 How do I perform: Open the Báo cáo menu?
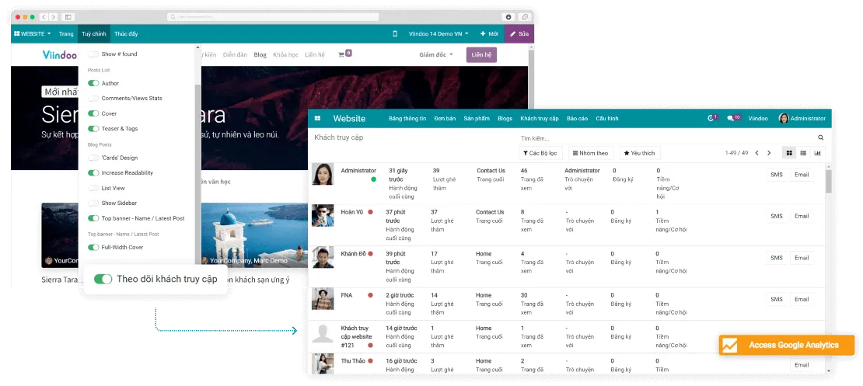click(577, 118)
